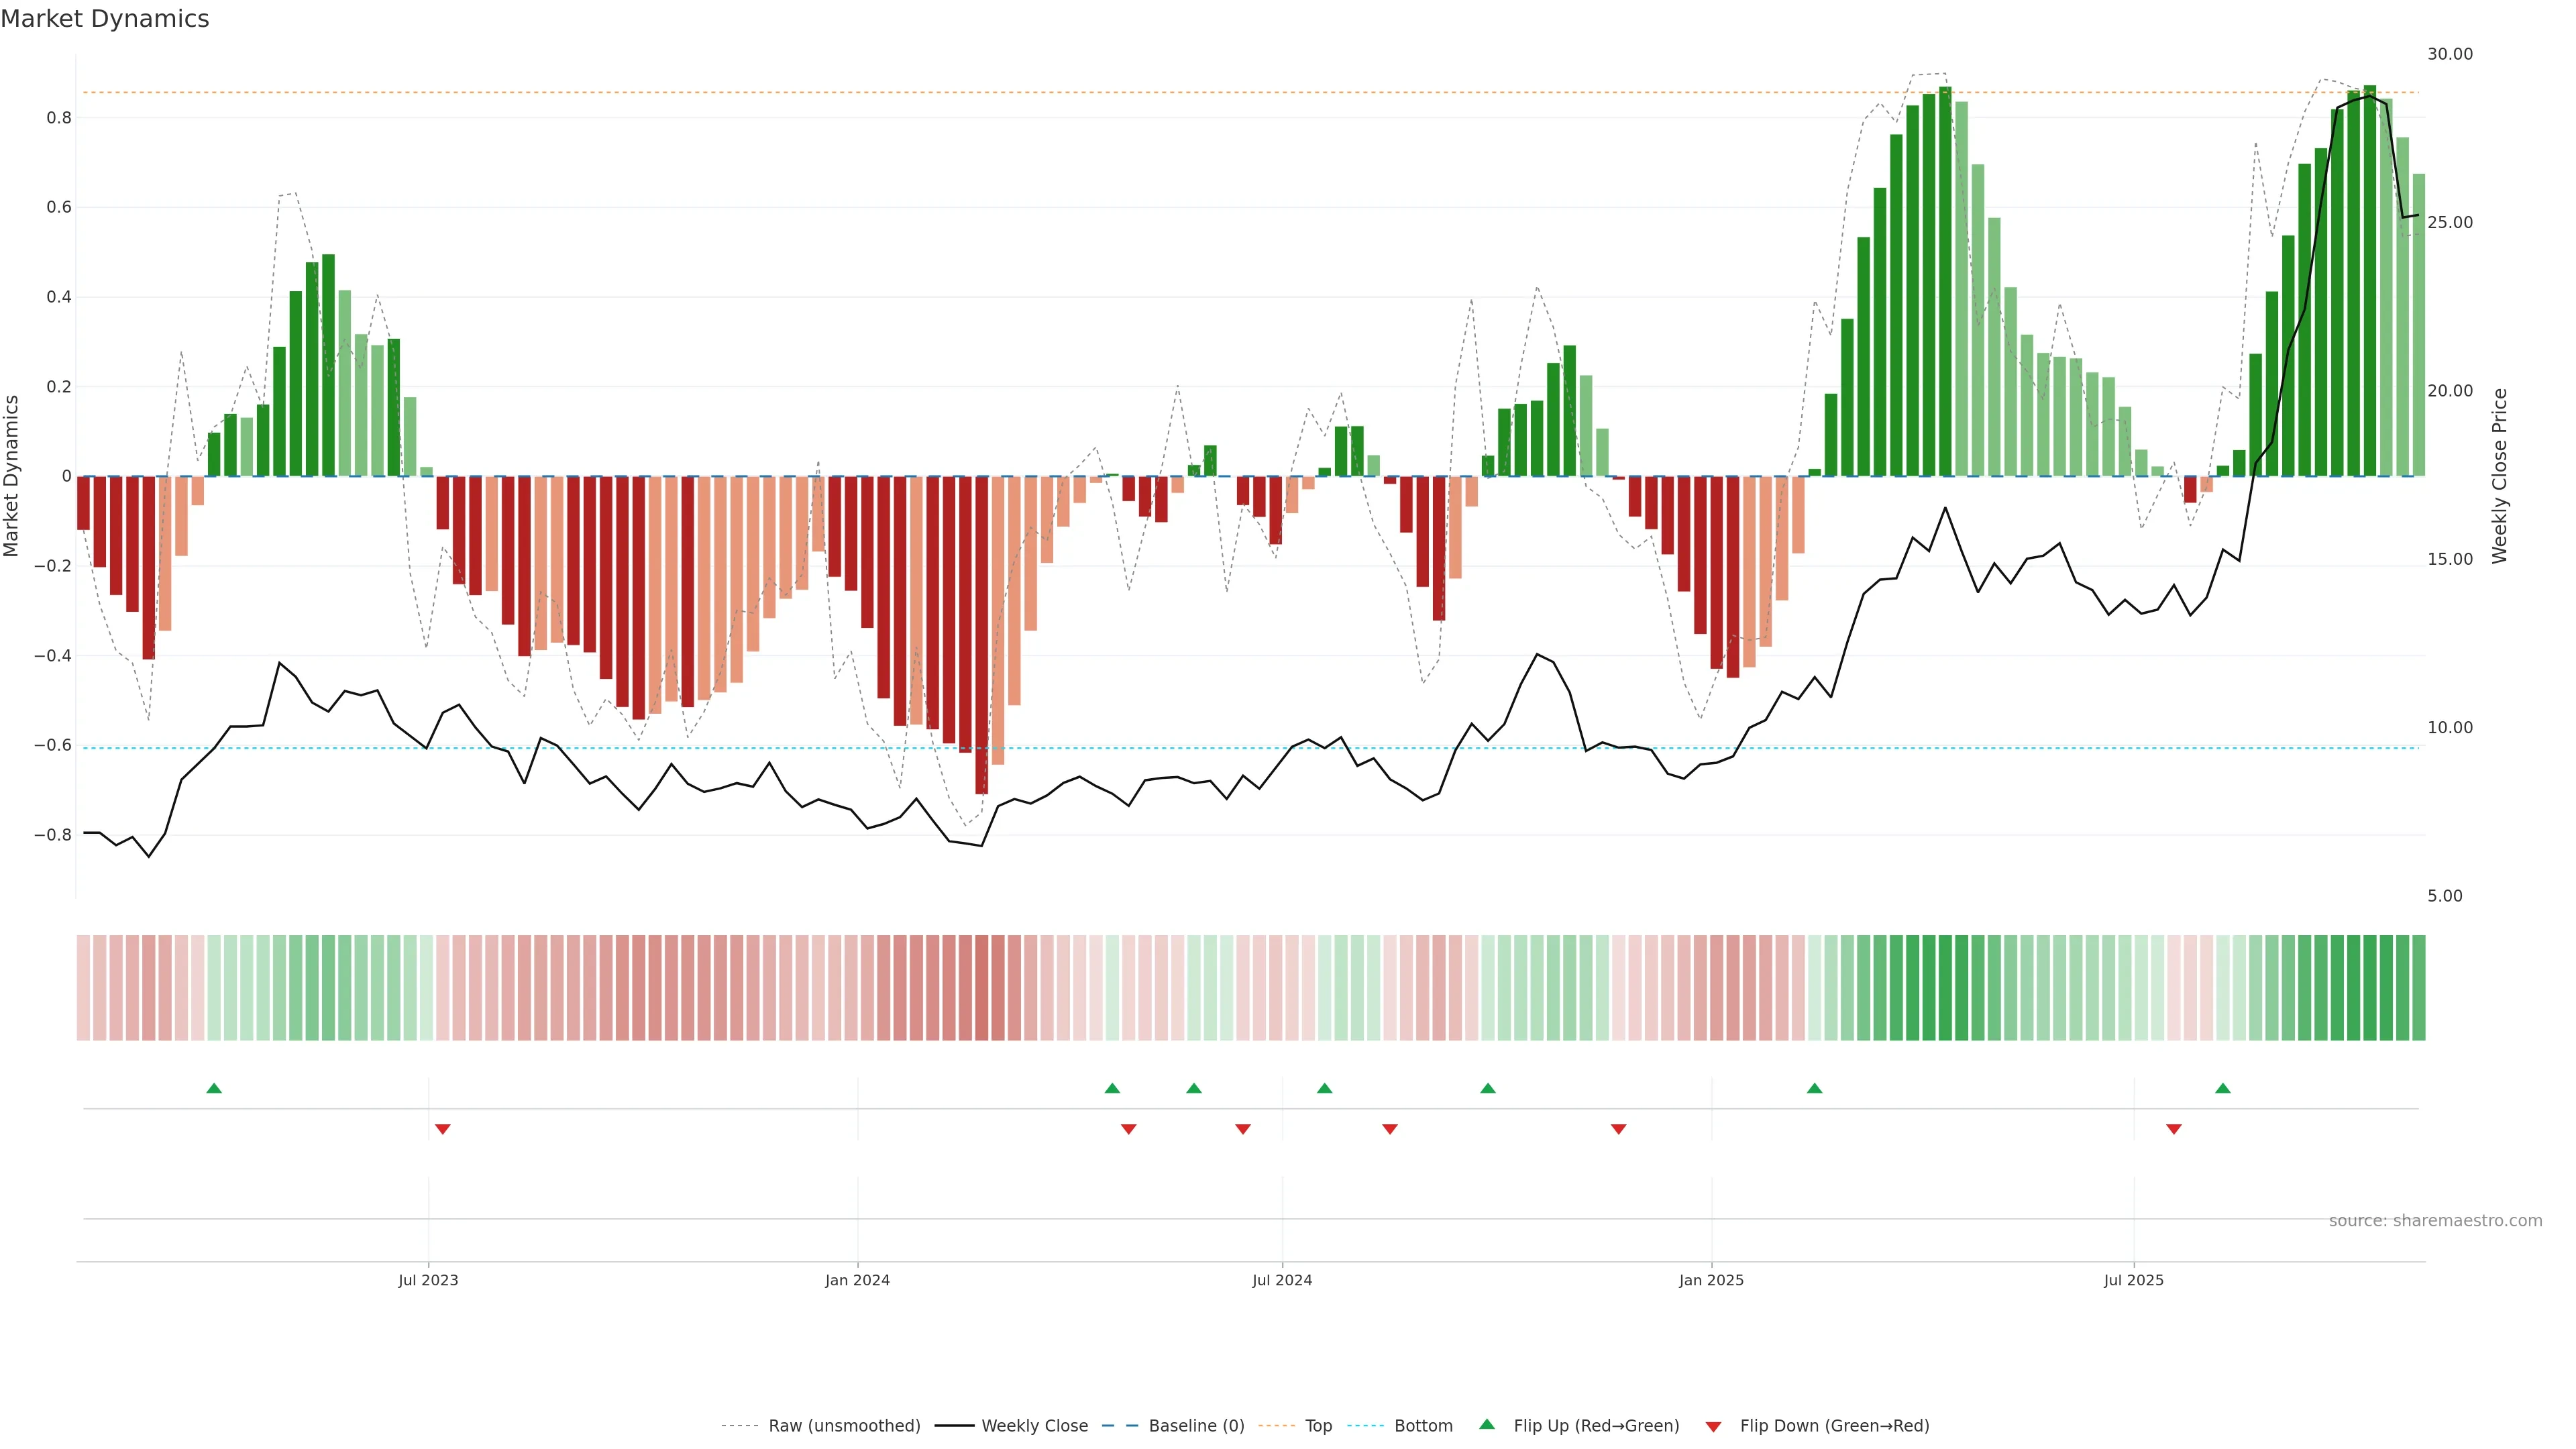Image resolution: width=2576 pixels, height=1449 pixels.
Task: Click the green Flip Up marker just after Jul 2024
Action: pyautogui.click(x=1324, y=1088)
